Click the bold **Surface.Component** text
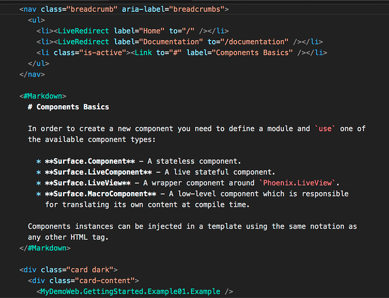 [x=90, y=161]
